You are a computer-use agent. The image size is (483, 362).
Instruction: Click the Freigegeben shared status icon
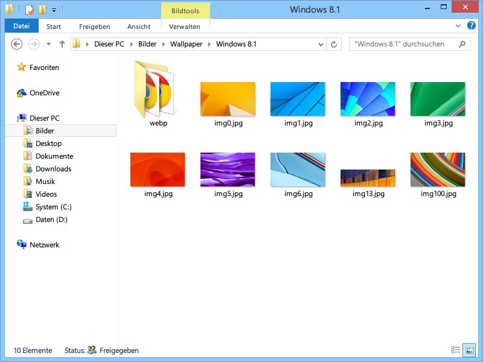[92, 350]
